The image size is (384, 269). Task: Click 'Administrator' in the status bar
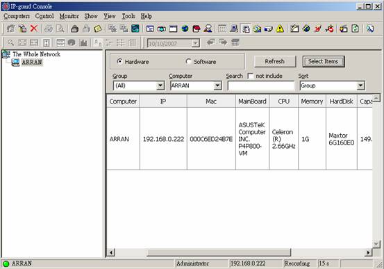(x=192, y=263)
